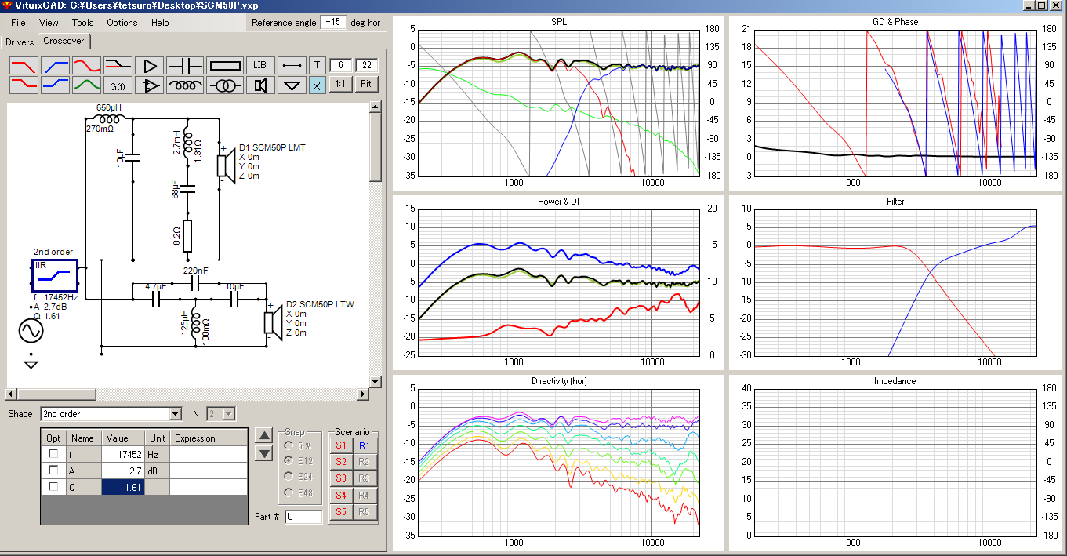Click the schematic scroll-down arrow
The width and height of the screenshot is (1067, 556).
[x=375, y=381]
